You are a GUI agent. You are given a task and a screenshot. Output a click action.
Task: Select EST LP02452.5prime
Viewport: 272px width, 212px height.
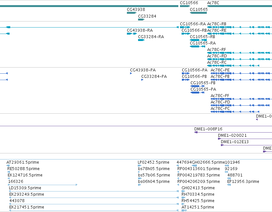(x=153, y=162)
